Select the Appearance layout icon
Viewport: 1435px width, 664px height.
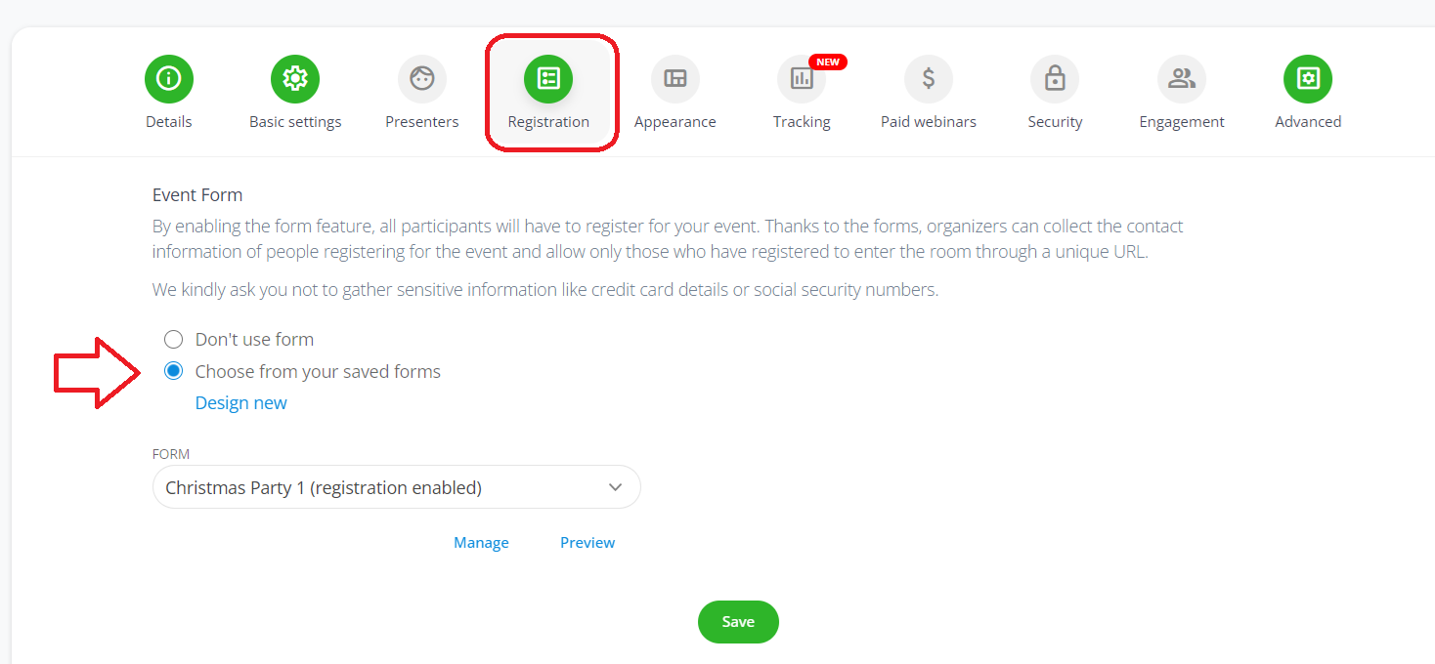pos(675,79)
